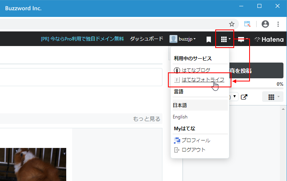Open the grid view dropdown below post button
Viewport: 287px width, 181px height.
pyautogui.click(x=273, y=97)
